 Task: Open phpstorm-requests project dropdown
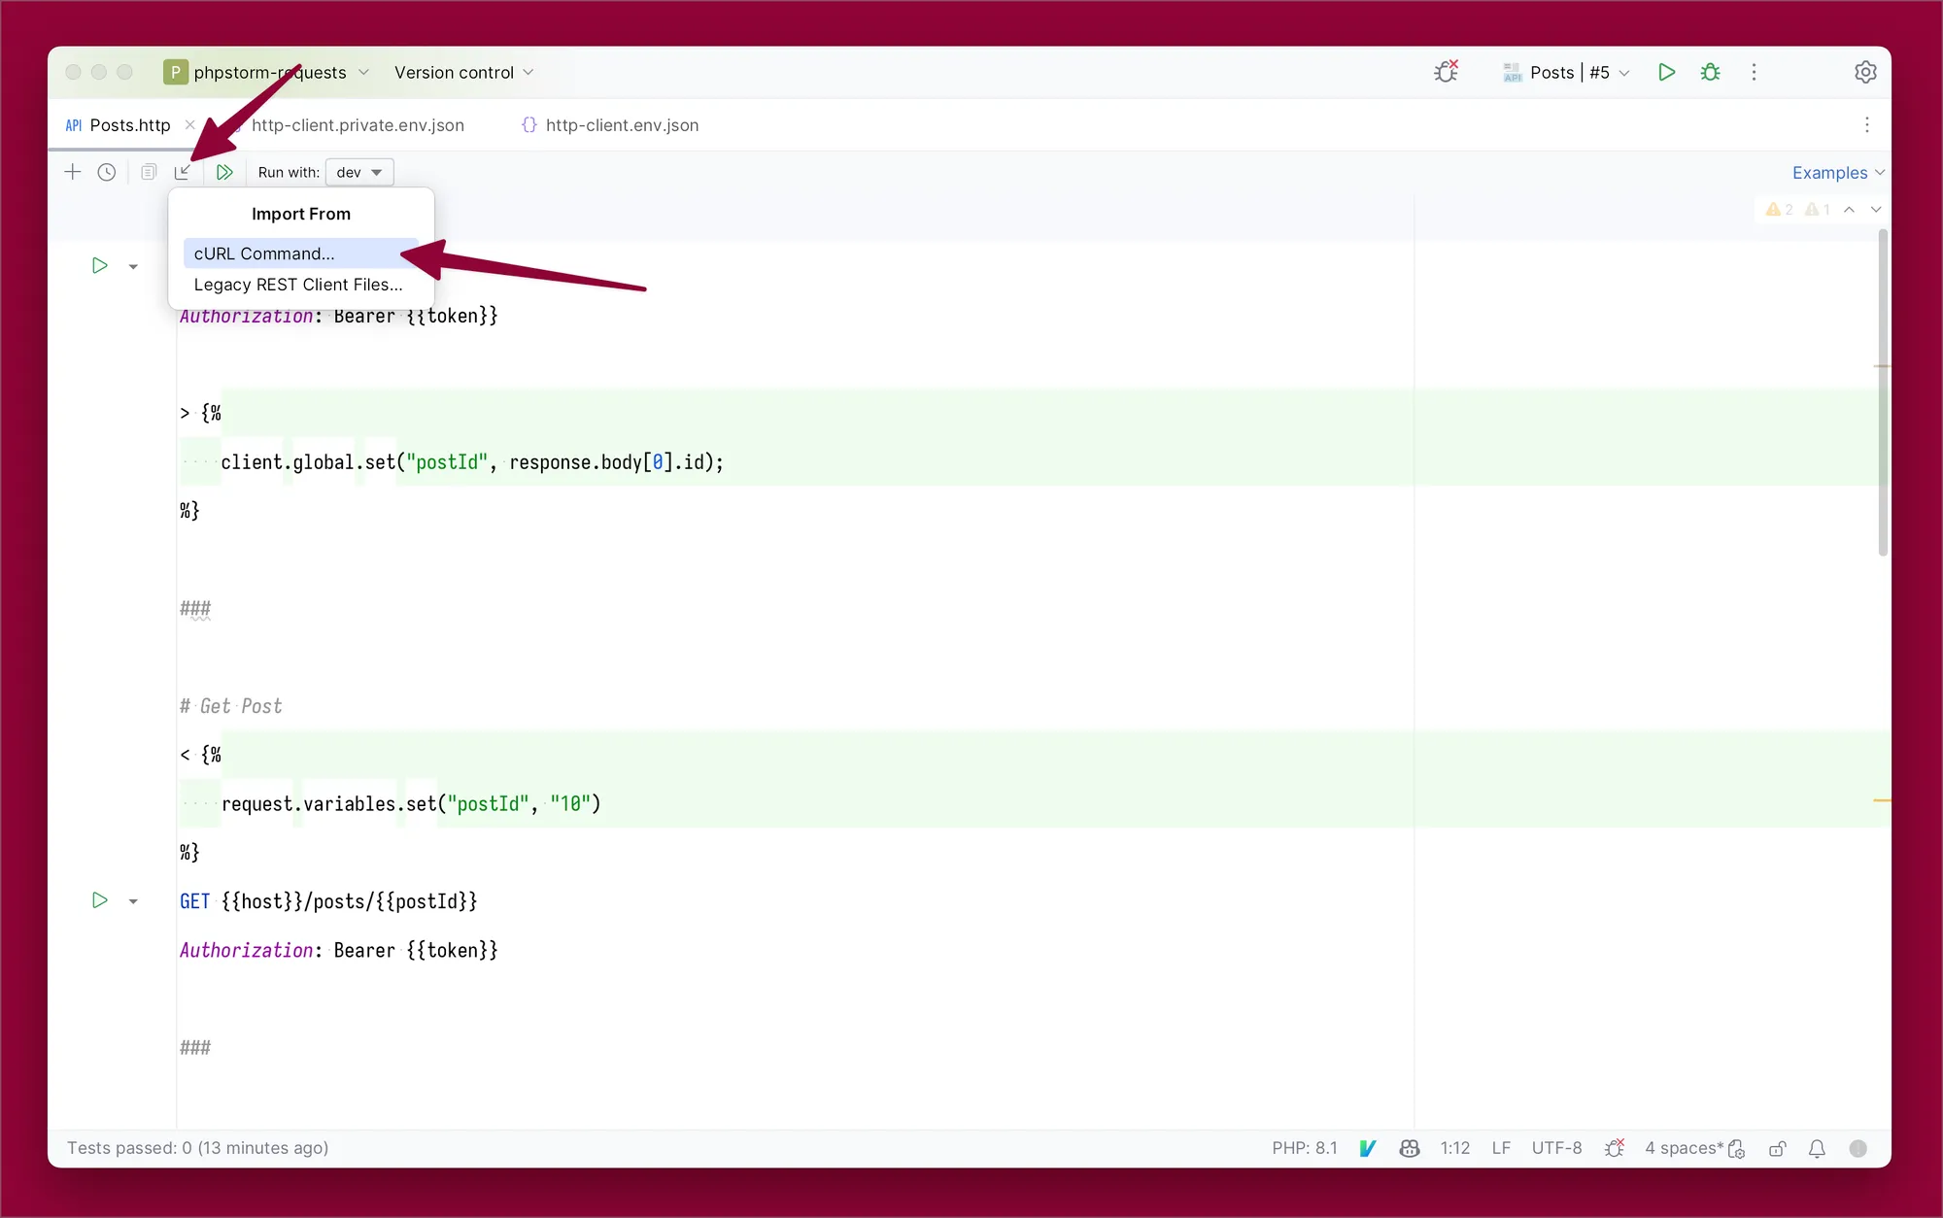(266, 72)
